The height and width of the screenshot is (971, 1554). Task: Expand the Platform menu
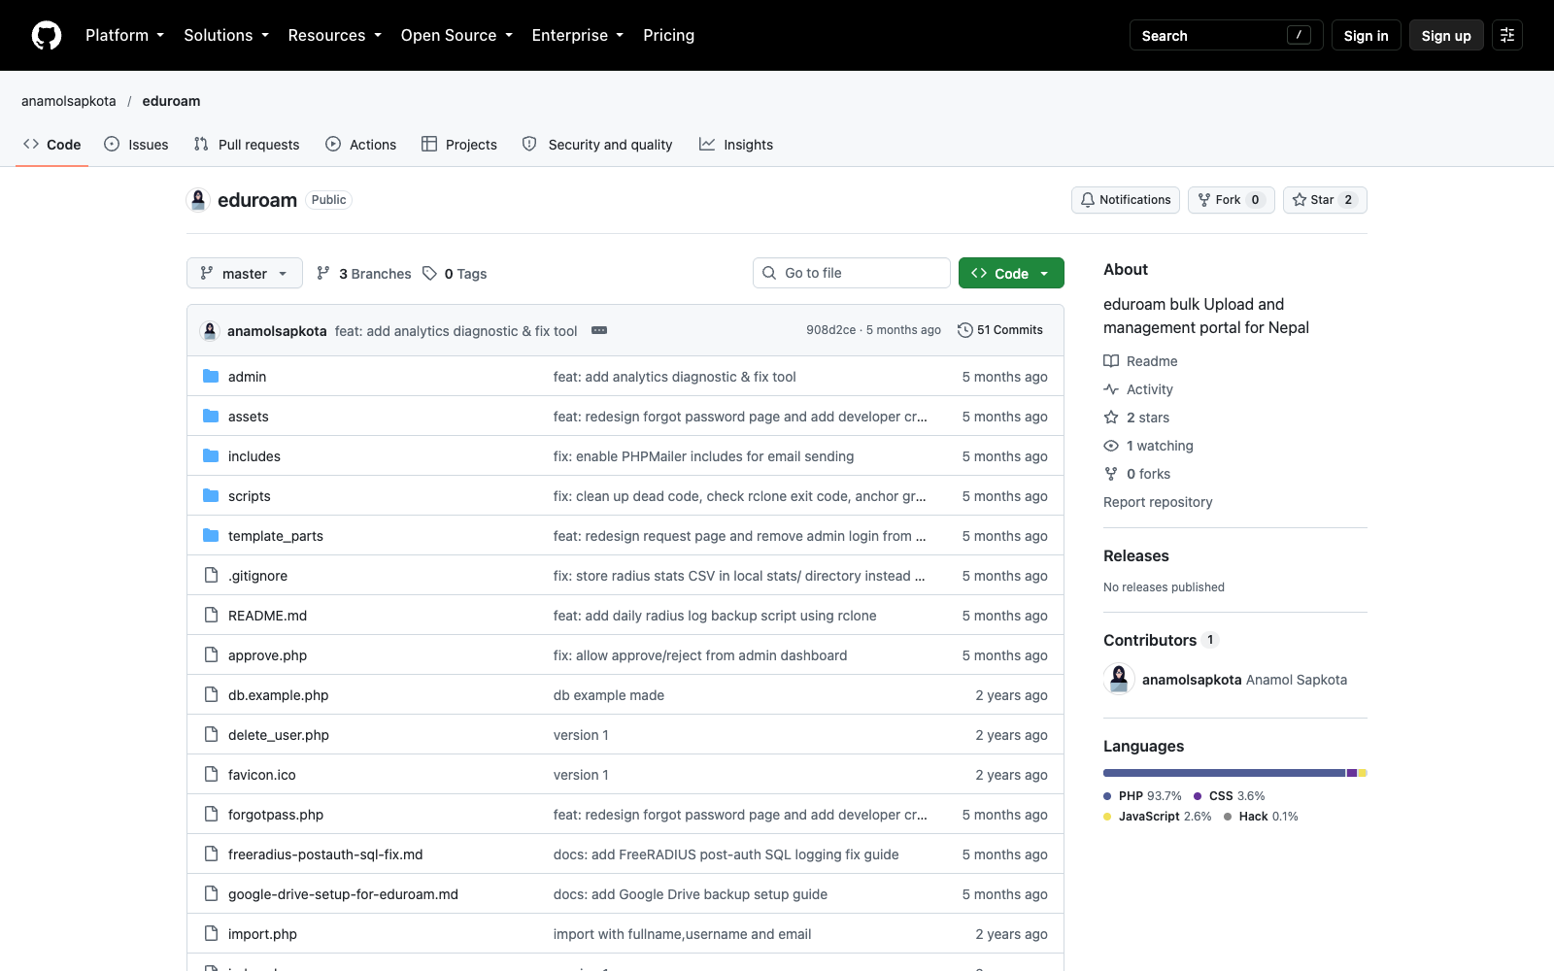[x=124, y=35]
